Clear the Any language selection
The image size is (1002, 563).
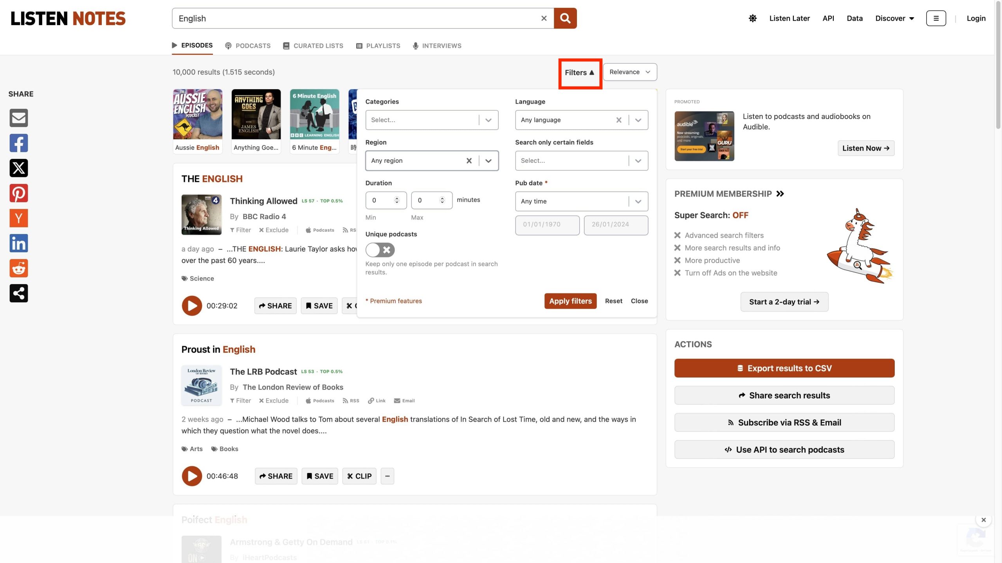[x=618, y=120]
